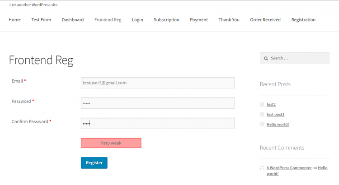Click the document icon beside test post1
This screenshot has height=185, width=339.
click(x=262, y=114)
